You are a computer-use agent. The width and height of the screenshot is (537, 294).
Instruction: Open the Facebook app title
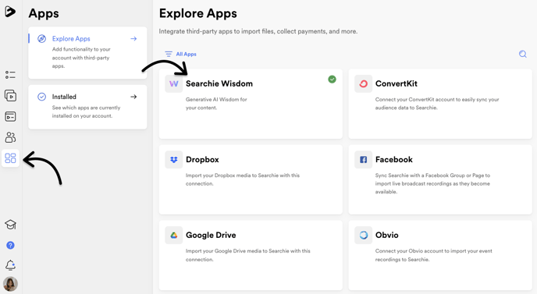coord(394,160)
